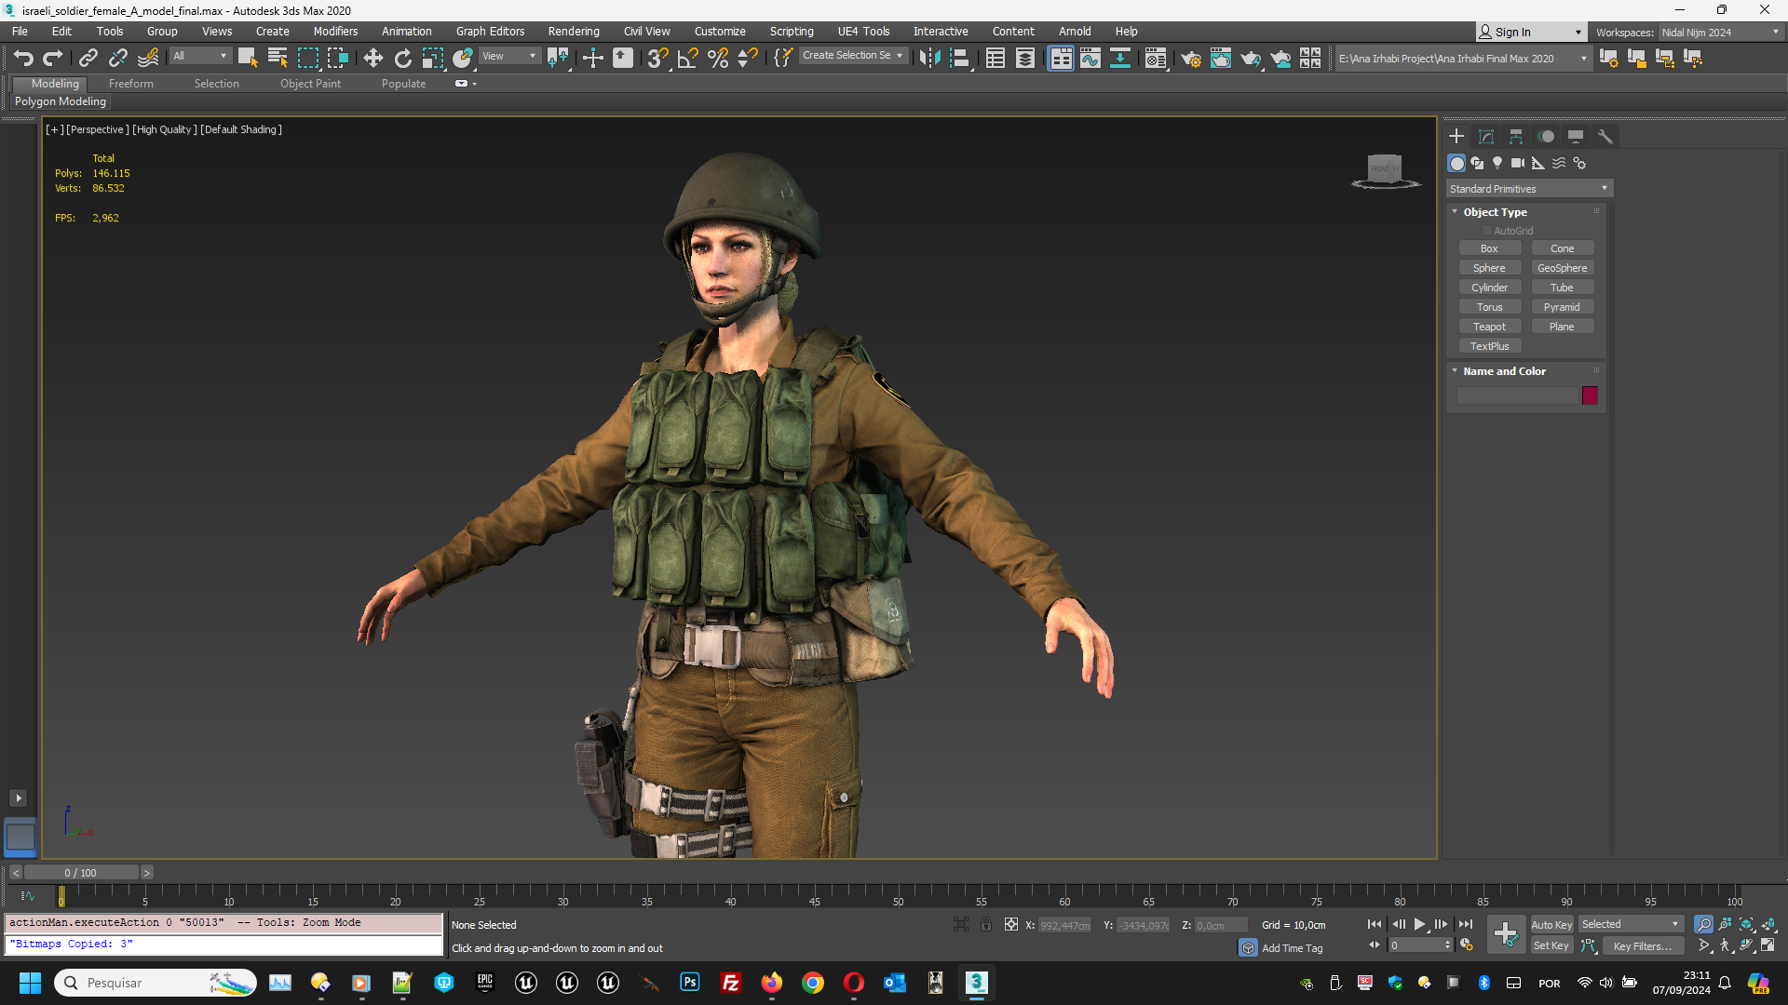Click the object color swatch
This screenshot has height=1005, width=1788.
pyautogui.click(x=1590, y=395)
